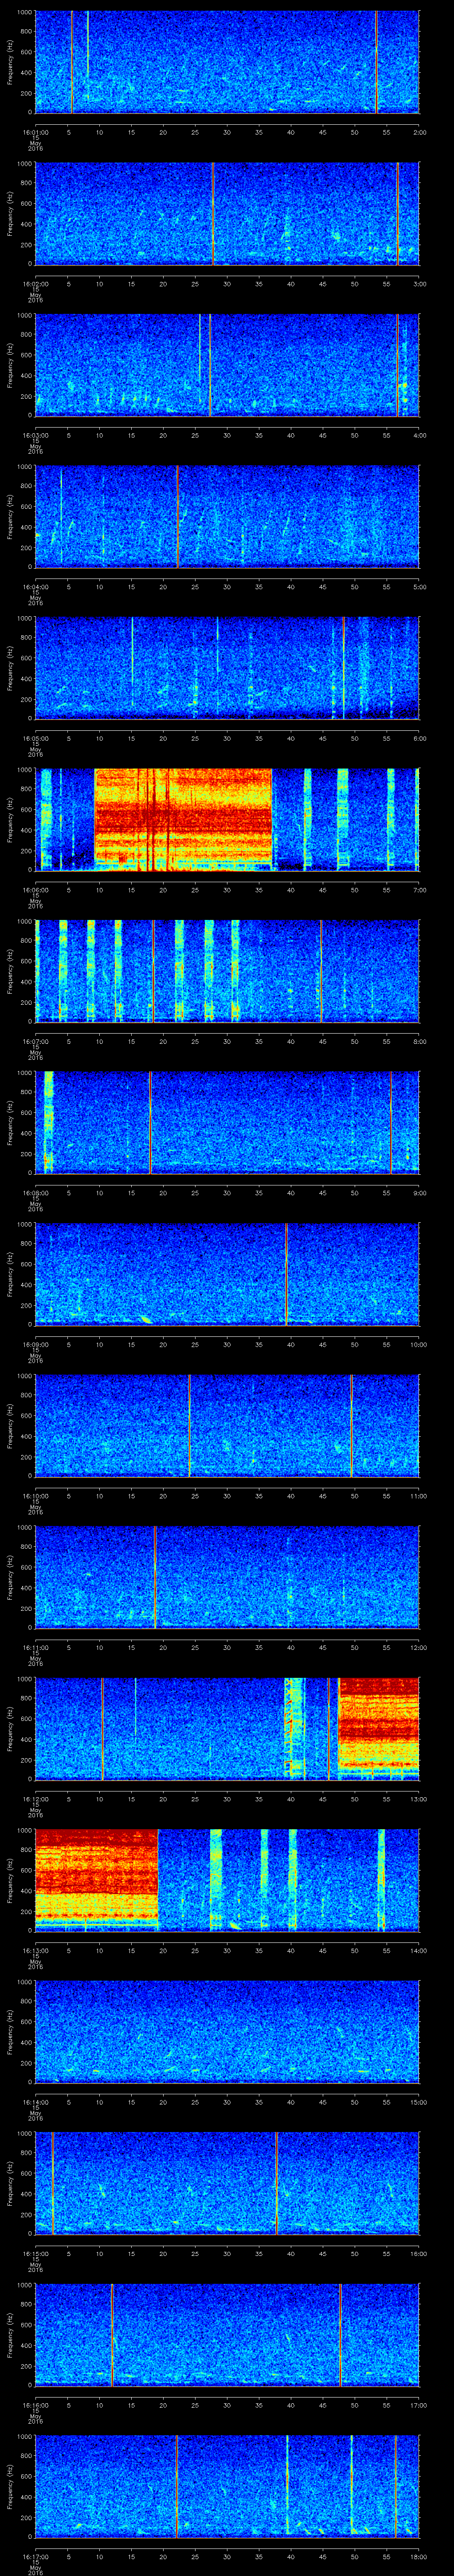Select the spectrogram panel starting at 16:05:00
454x2576 pixels.
(x=227, y=668)
